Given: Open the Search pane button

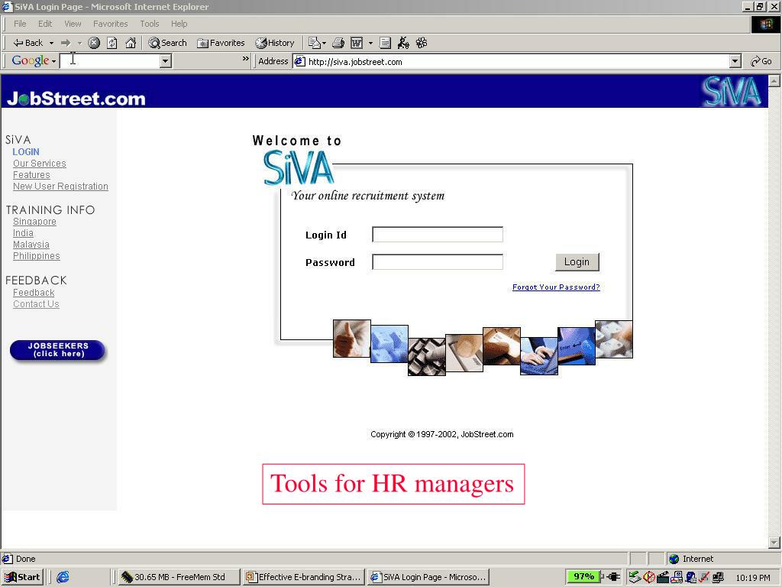Looking at the screenshot, I should point(167,43).
